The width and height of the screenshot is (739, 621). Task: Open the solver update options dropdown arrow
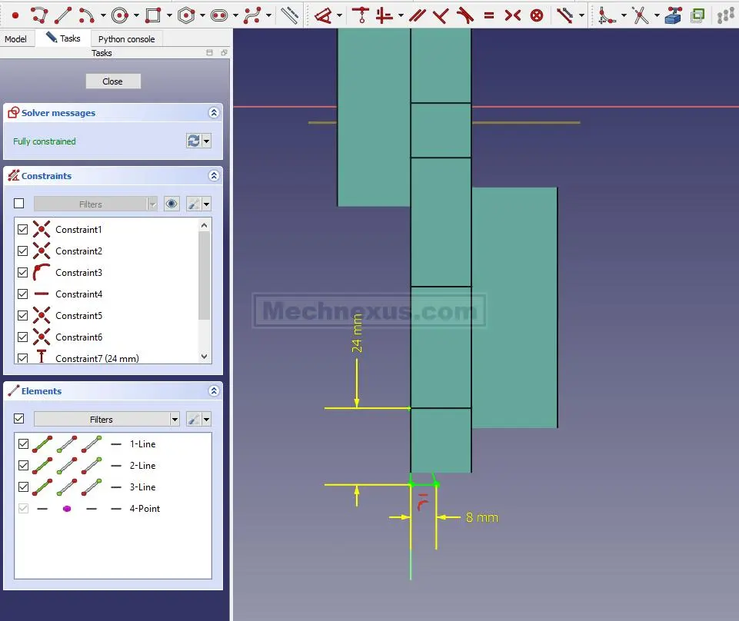coord(207,141)
